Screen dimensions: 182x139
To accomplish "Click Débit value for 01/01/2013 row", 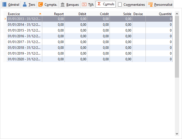I will pyautogui.click(x=83, y=19).
